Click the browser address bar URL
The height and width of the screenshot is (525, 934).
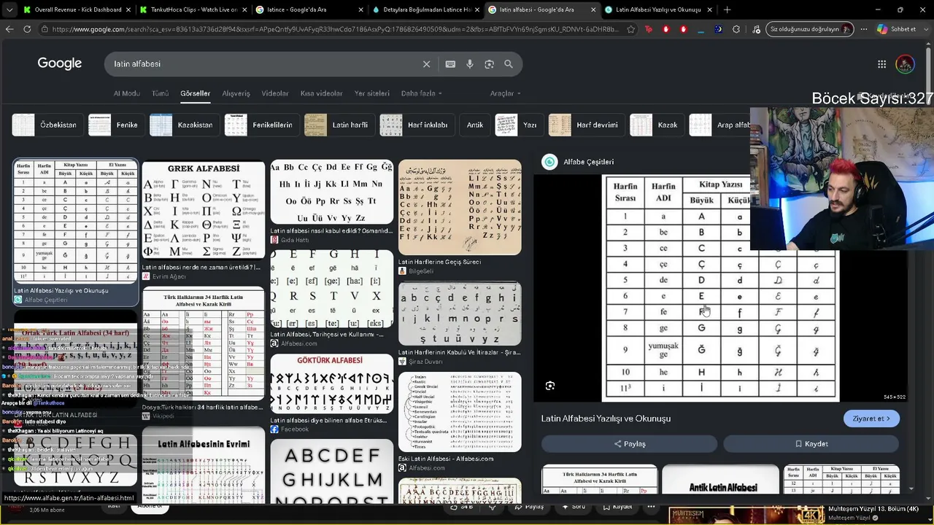[336, 29]
